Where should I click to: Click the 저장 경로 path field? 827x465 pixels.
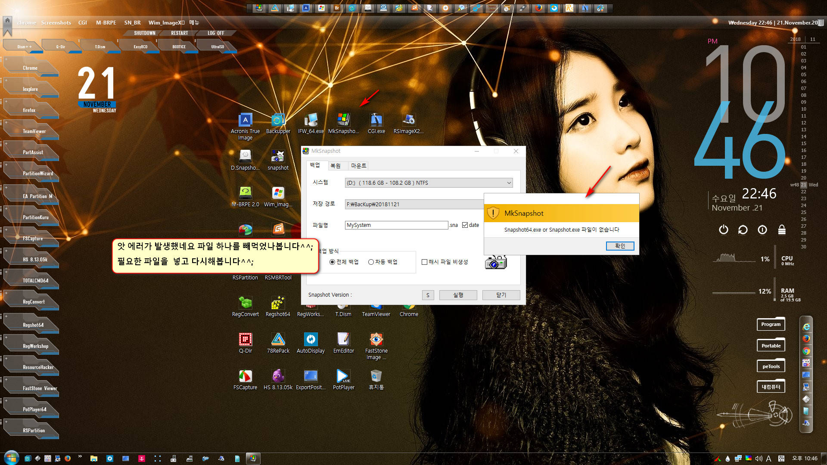pyautogui.click(x=414, y=204)
